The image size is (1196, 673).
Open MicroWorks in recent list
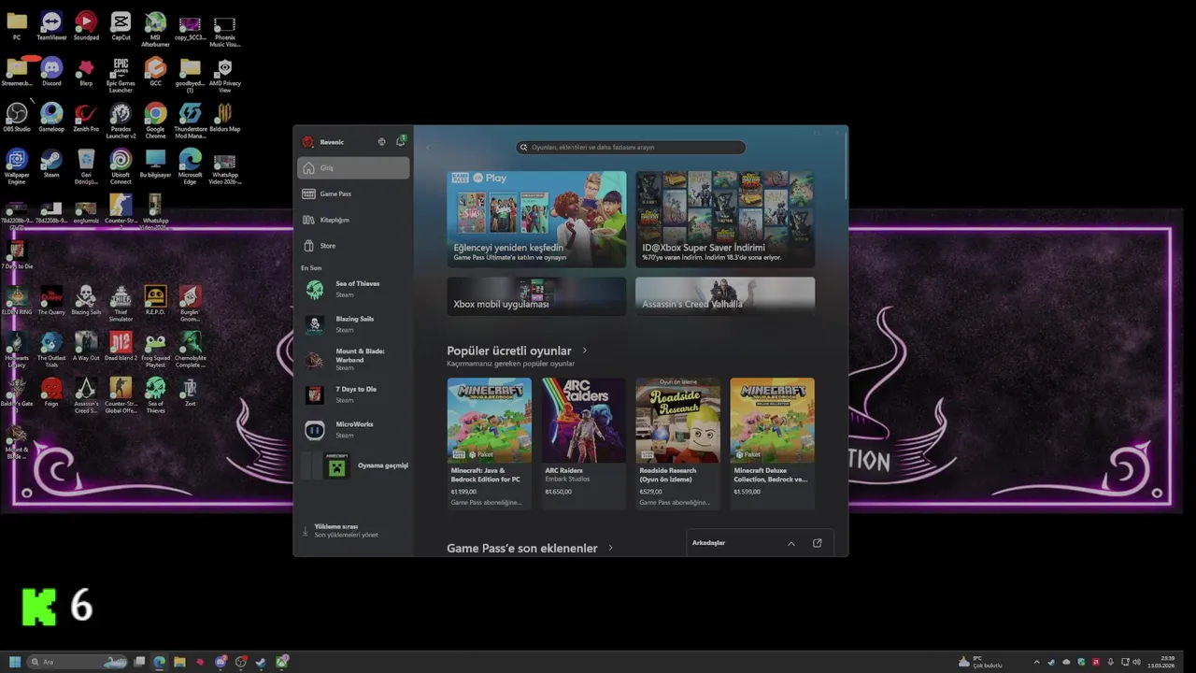click(353, 430)
